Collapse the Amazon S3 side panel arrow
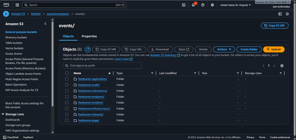The width and height of the screenshot is (296, 140). pos(45,24)
